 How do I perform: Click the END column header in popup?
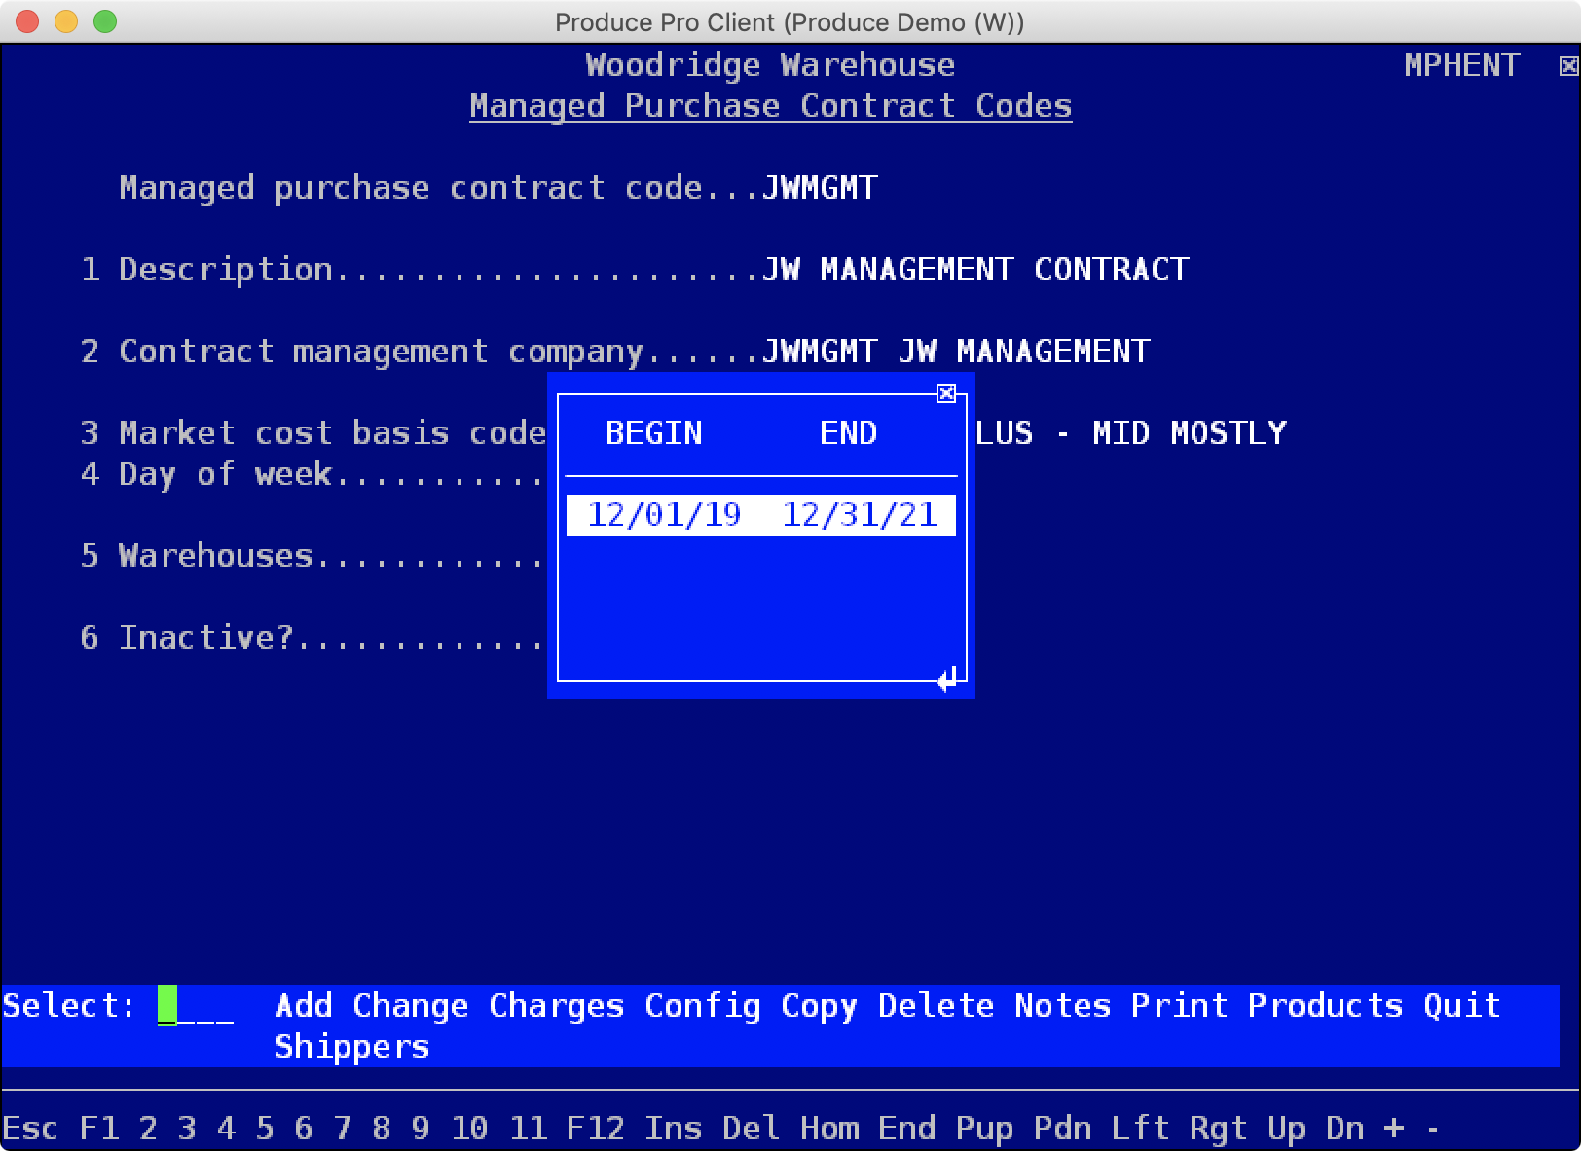[x=848, y=433]
